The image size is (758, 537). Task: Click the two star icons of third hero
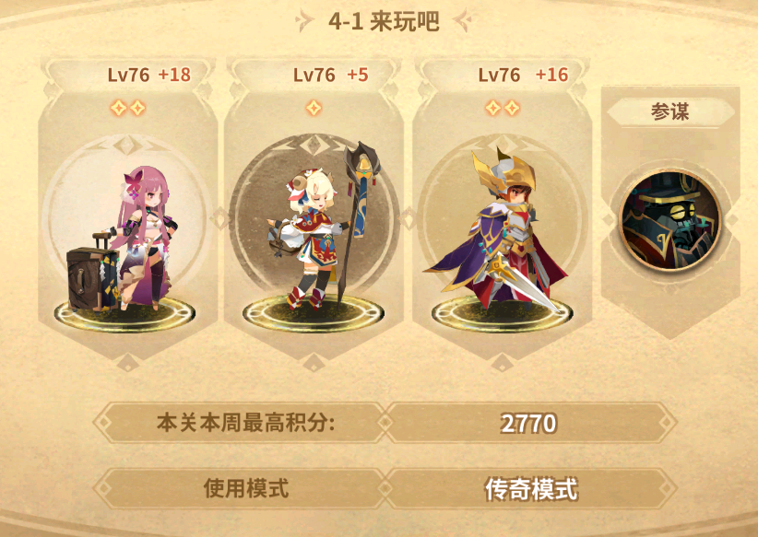point(503,108)
